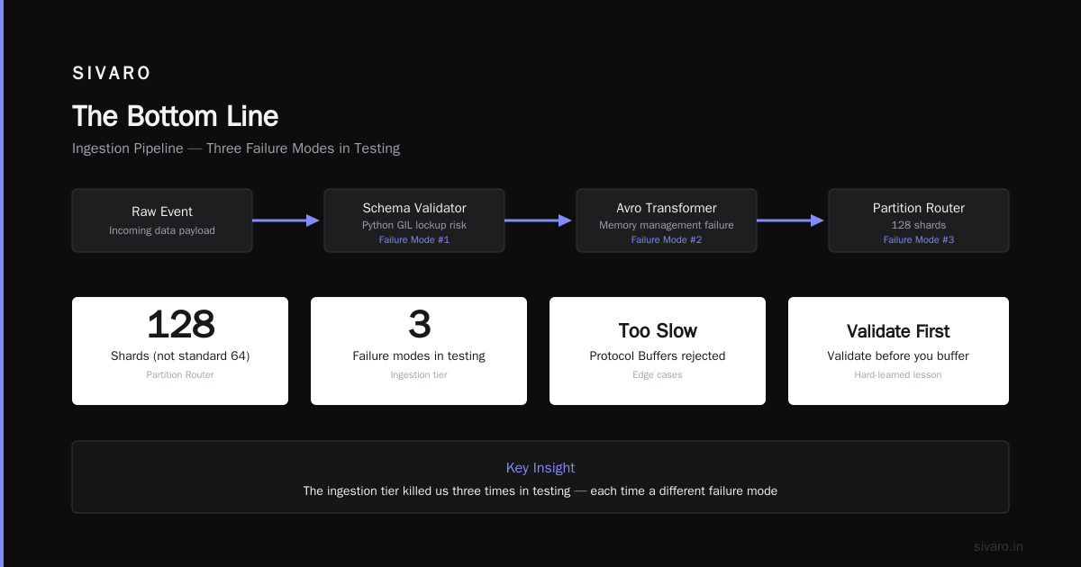
Task: Click arrow from Schema Validator to Avro Transformer
Action: coord(539,220)
